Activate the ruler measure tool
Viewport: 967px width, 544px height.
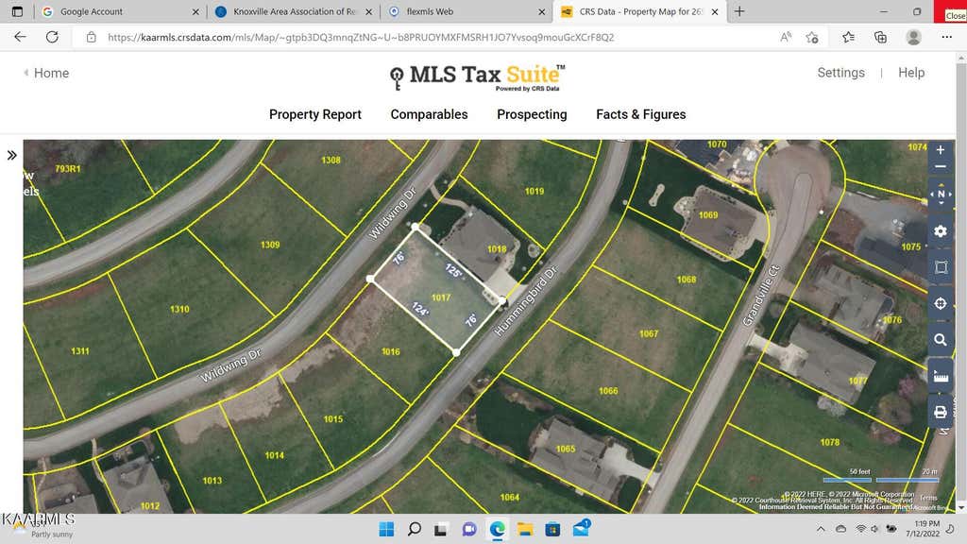[941, 376]
